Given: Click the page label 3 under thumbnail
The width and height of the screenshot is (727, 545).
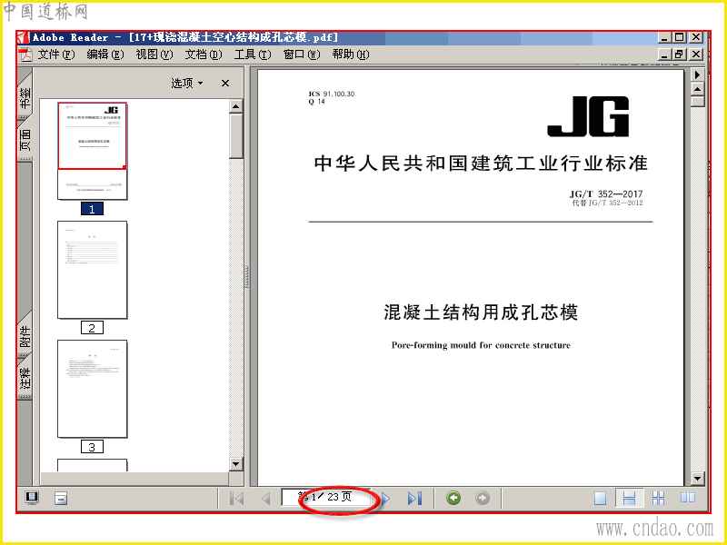Looking at the screenshot, I should click(92, 447).
